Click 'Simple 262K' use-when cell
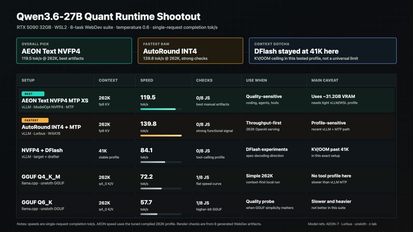This screenshot has width=413, height=232. point(260,176)
